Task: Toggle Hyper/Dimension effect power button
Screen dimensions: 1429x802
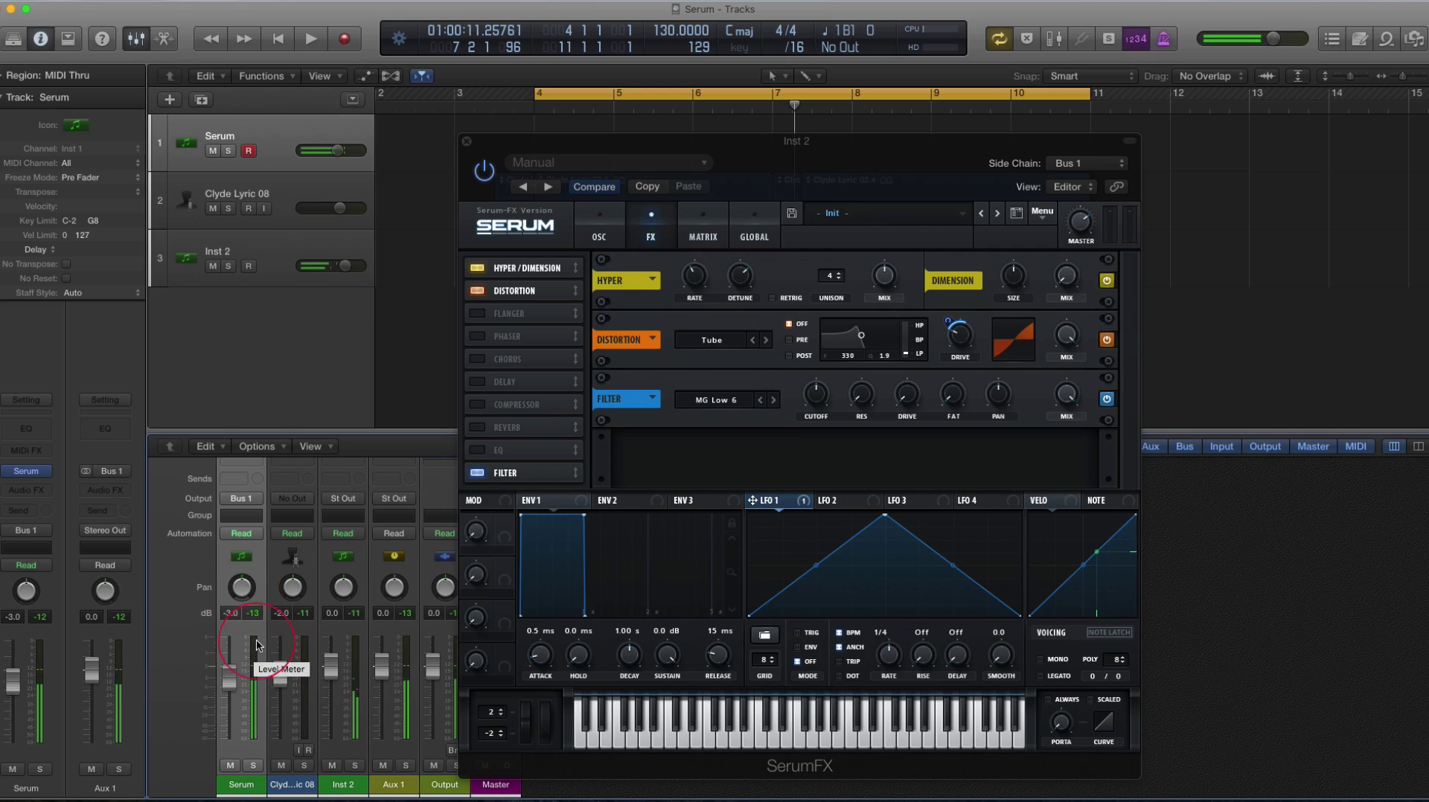Action: 1107,280
